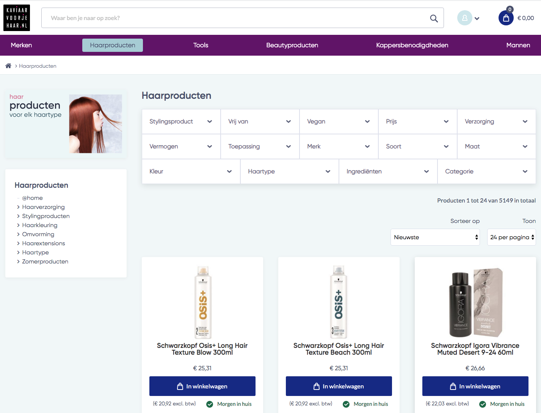Open the Kappersbenodigdheden menu
The image size is (541, 413).
(412, 45)
